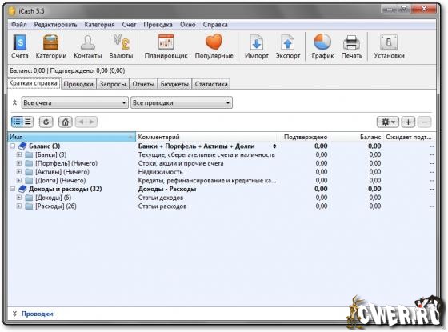Click the plus add button
The height and width of the screenshot is (332, 448).
pos(408,122)
